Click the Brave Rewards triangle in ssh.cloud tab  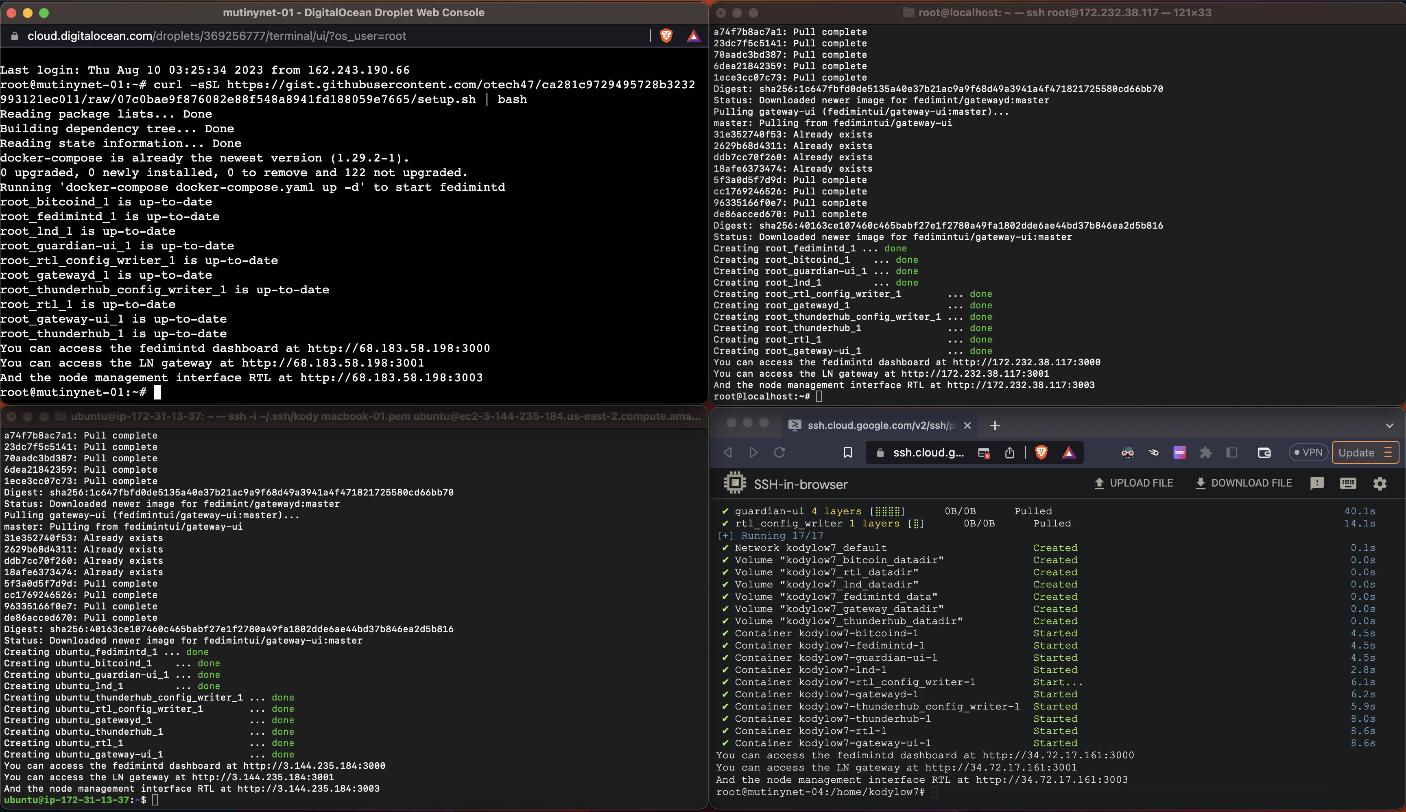[x=1068, y=452]
